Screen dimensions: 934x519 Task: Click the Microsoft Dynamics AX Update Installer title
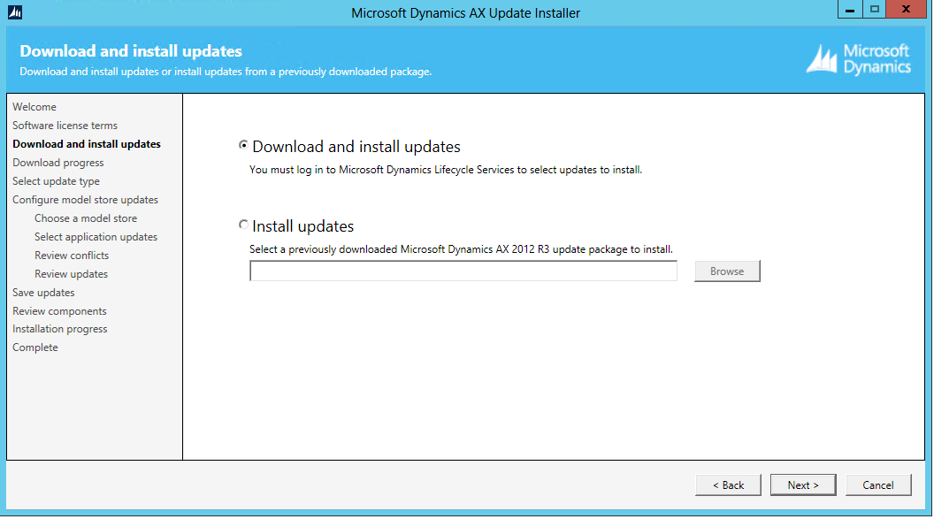coord(466,13)
